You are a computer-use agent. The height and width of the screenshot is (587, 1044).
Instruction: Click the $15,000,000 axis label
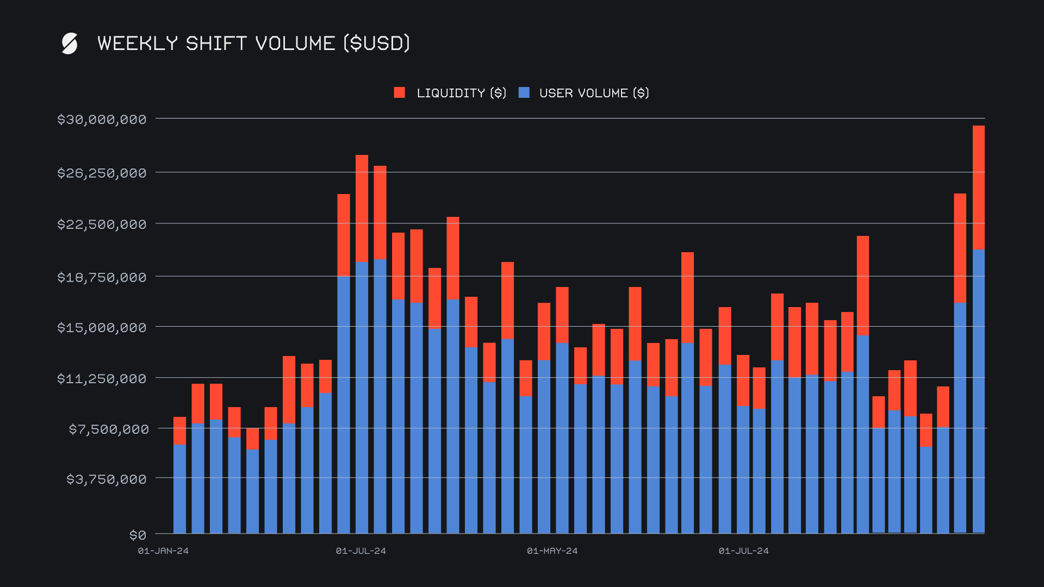(x=102, y=327)
